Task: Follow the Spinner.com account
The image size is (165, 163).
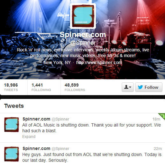Action: click(149, 87)
